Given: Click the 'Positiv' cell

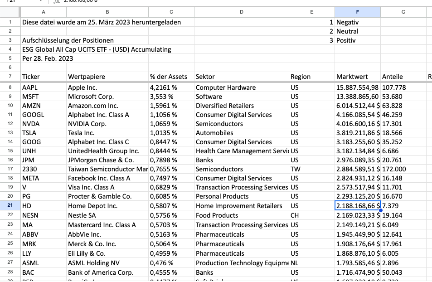Looking at the screenshot, I should [x=358, y=40].
